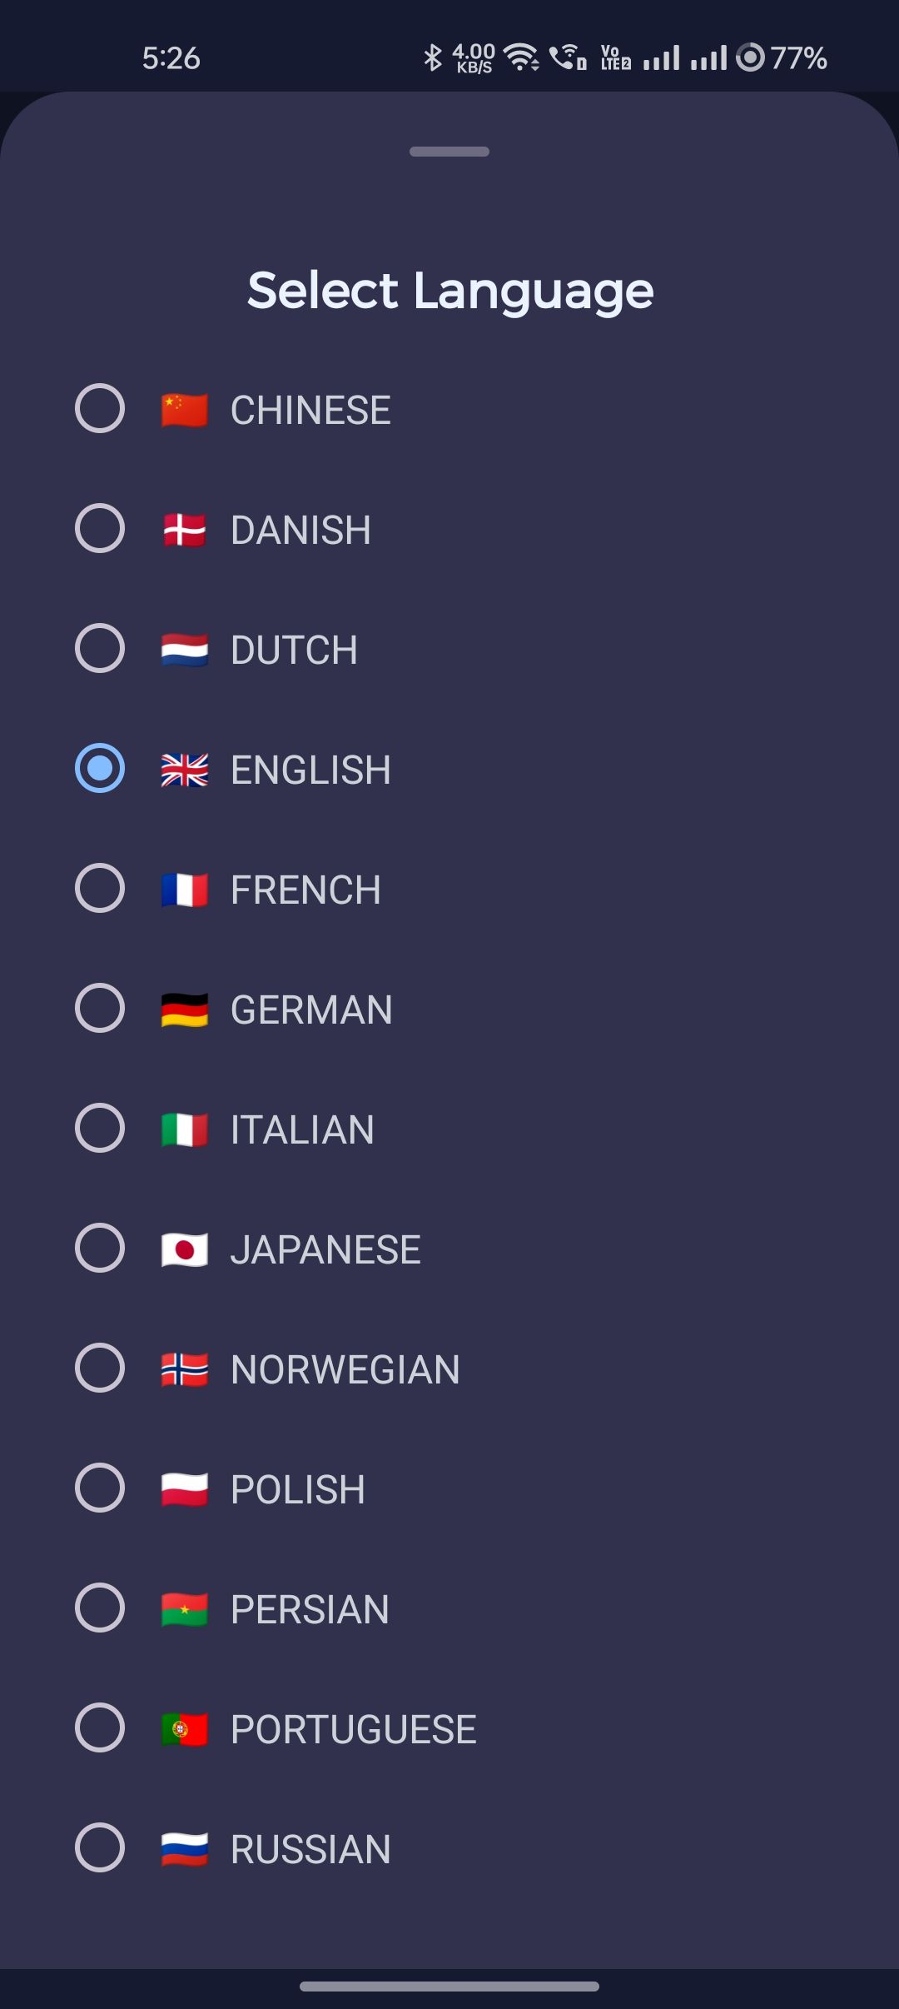Image resolution: width=899 pixels, height=2009 pixels.
Task: Tap the Japan flag icon
Action: (184, 1249)
